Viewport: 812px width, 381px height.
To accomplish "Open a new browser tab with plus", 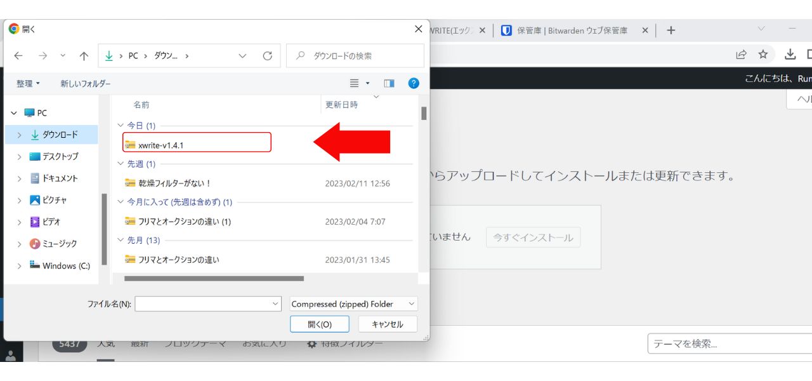I will pyautogui.click(x=671, y=30).
